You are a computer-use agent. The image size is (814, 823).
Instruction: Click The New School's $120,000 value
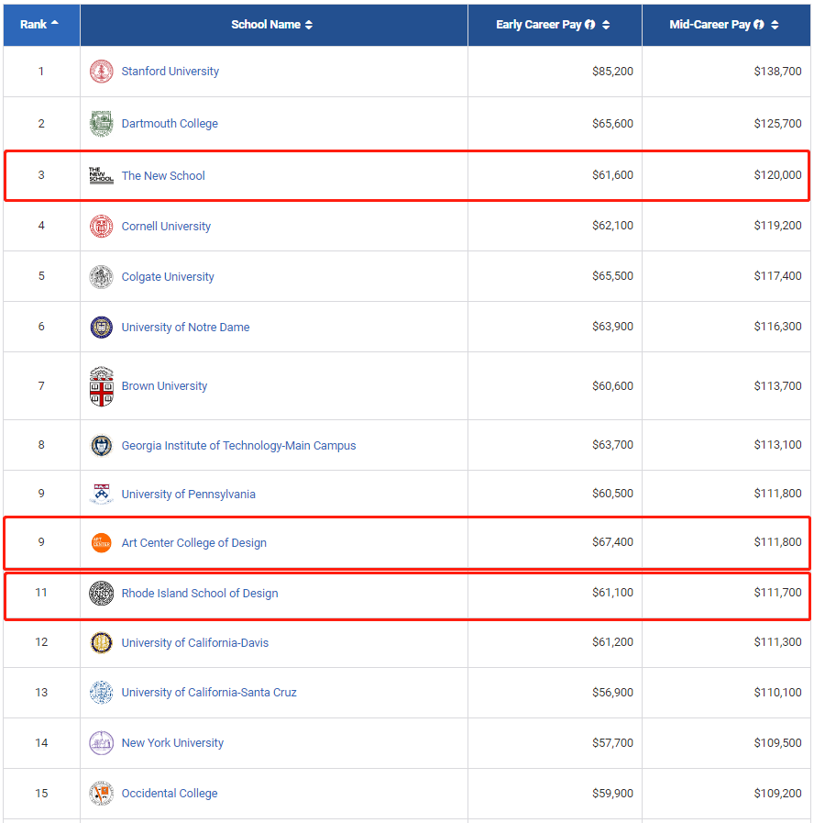[778, 175]
